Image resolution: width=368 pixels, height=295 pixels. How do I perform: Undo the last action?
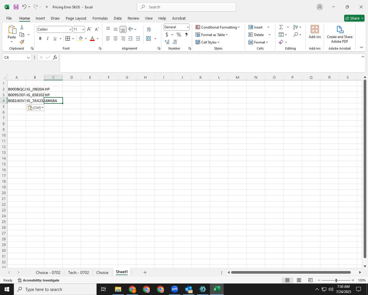click(24, 7)
